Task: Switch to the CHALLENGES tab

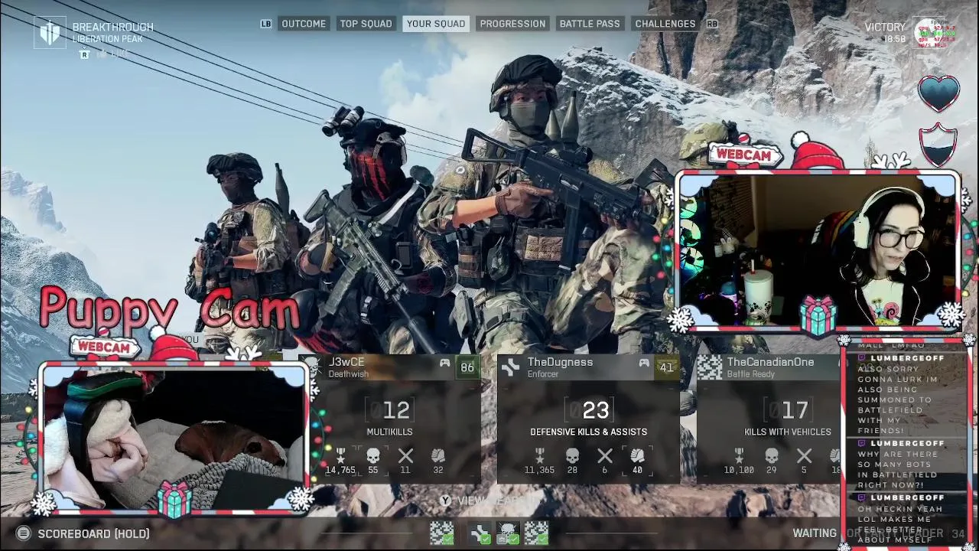Action: 665,24
